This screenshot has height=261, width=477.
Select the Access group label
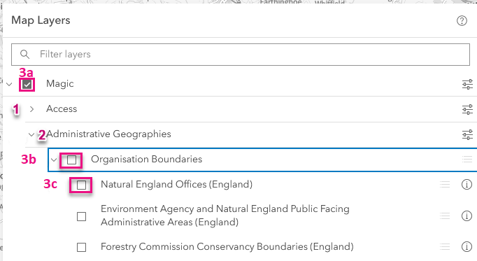point(62,109)
